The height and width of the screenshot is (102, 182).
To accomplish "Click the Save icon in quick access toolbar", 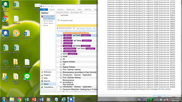I will click(x=44, y=6).
